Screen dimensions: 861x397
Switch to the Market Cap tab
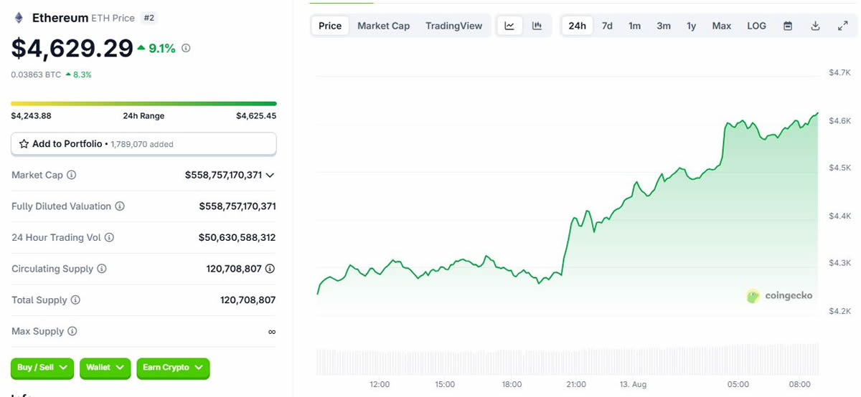point(383,26)
